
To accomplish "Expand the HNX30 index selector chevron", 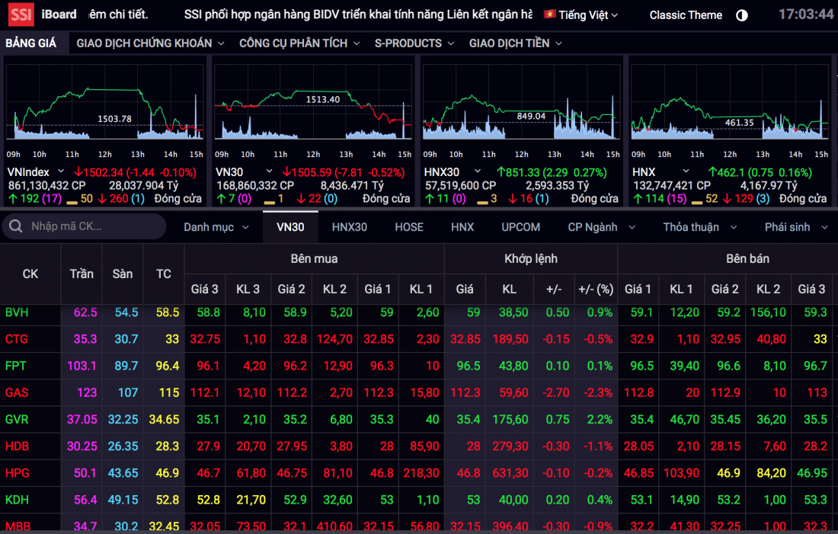I will tap(477, 172).
